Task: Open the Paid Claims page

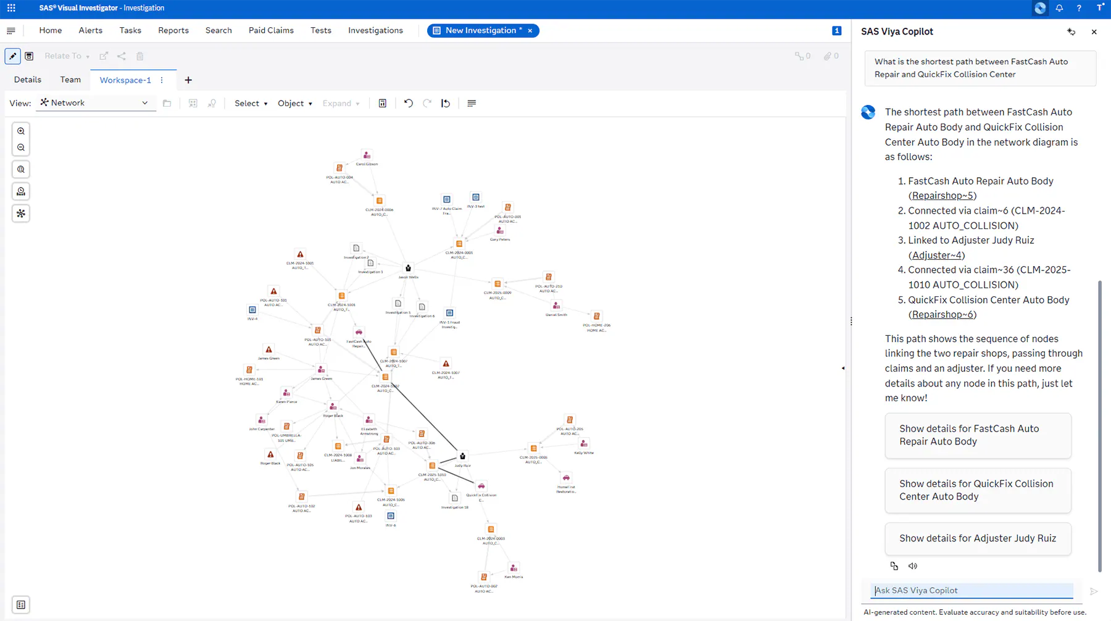Action: 271,30
